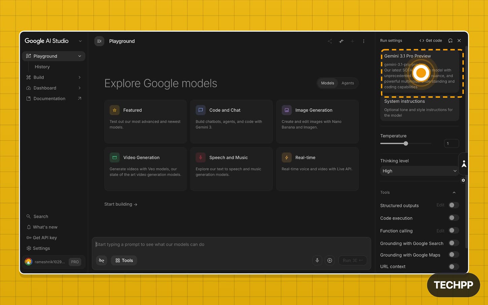Click the Real-time lightning bolt icon
The height and width of the screenshot is (305, 488).
click(287, 158)
